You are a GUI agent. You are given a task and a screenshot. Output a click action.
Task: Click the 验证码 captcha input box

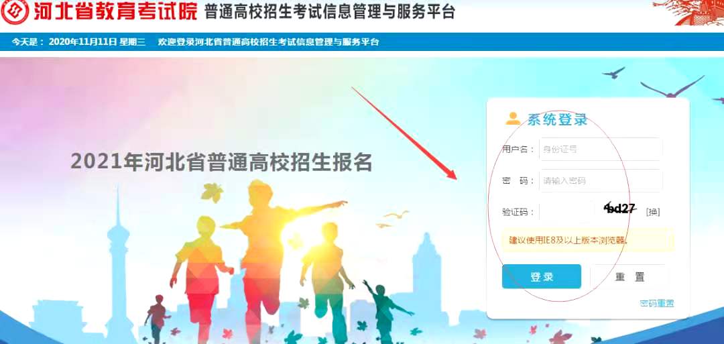pos(566,212)
